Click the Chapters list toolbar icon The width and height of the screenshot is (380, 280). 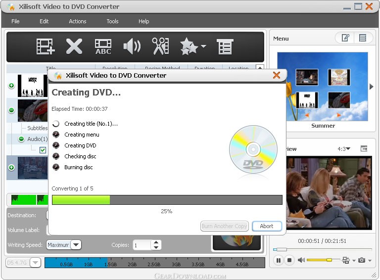click(225, 47)
